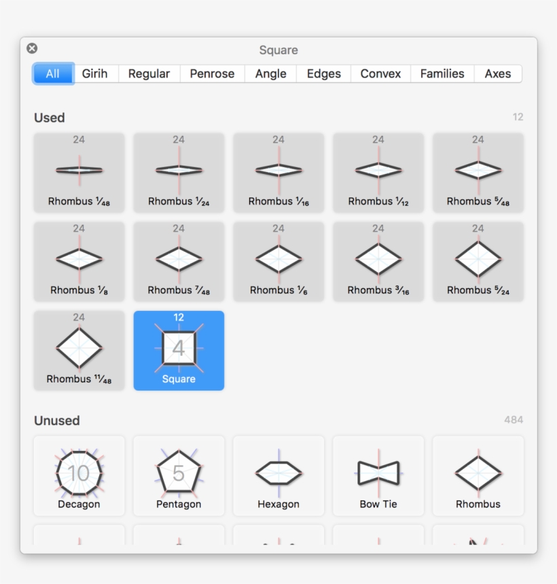The image size is (557, 584).
Task: Pick the Rhombus 3/16 tile
Action: pos(378,261)
